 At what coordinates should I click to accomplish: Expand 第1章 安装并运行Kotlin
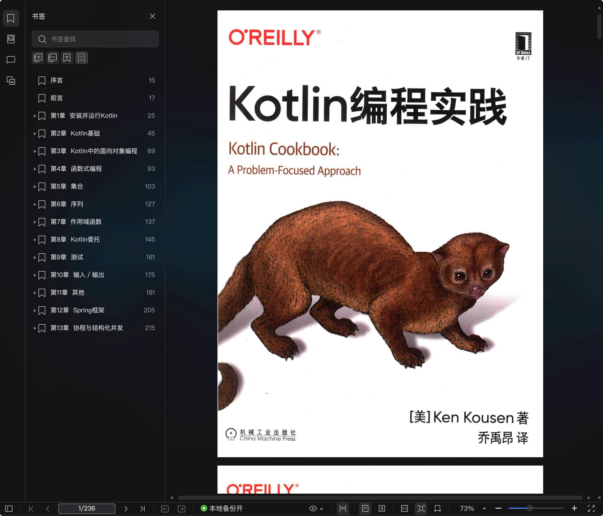coord(35,116)
